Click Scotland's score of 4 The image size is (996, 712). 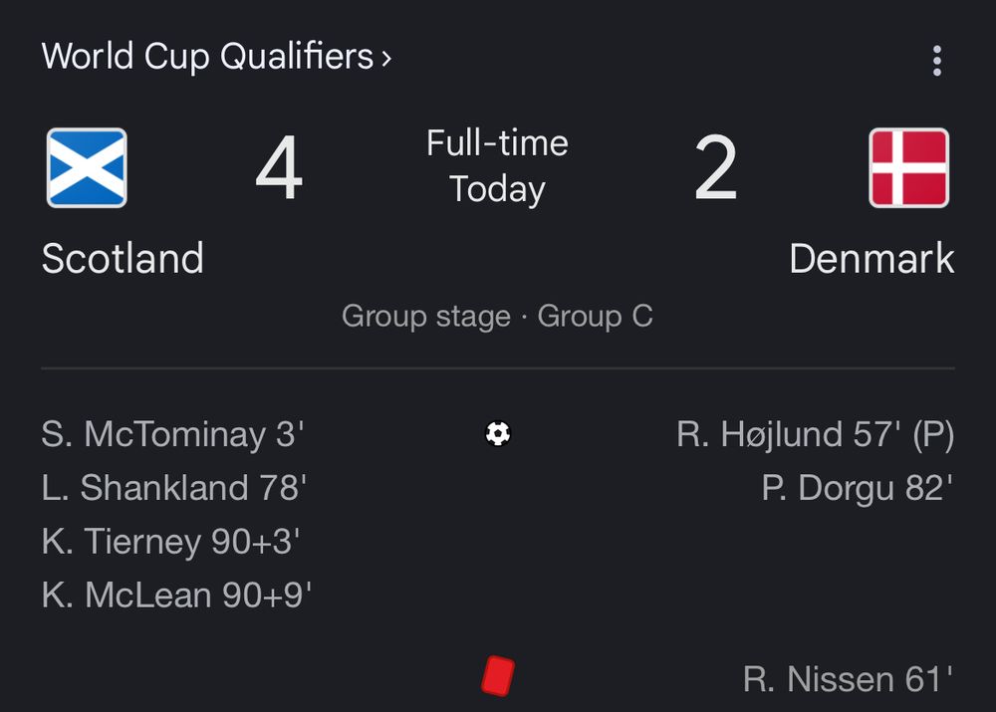click(x=279, y=169)
